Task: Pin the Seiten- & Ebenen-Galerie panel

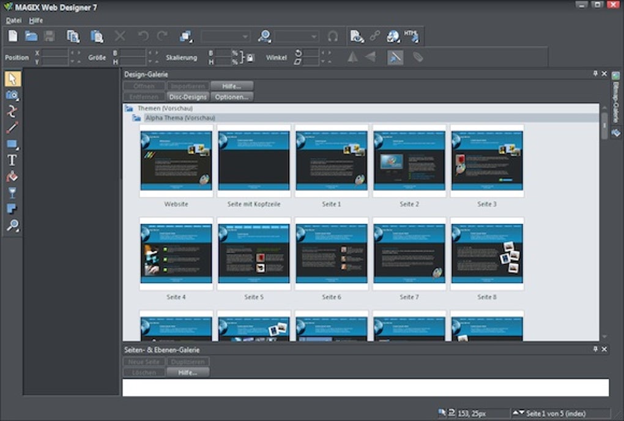Action: coord(595,349)
